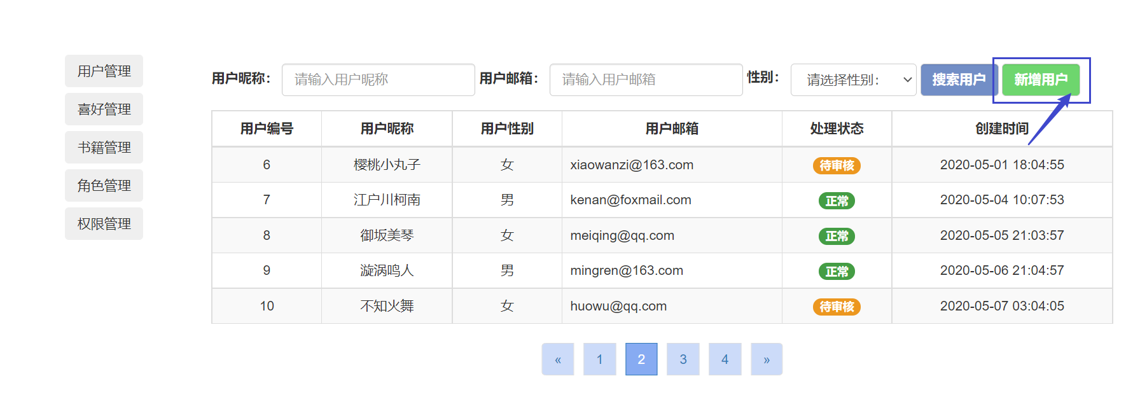
Task: Click the 正常 badge for mingren@163.com
Action: point(837,272)
